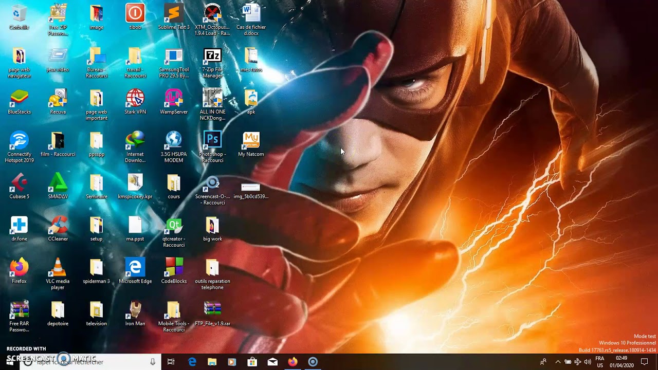Open volume control in system tray
The image size is (658, 370).
(x=588, y=362)
